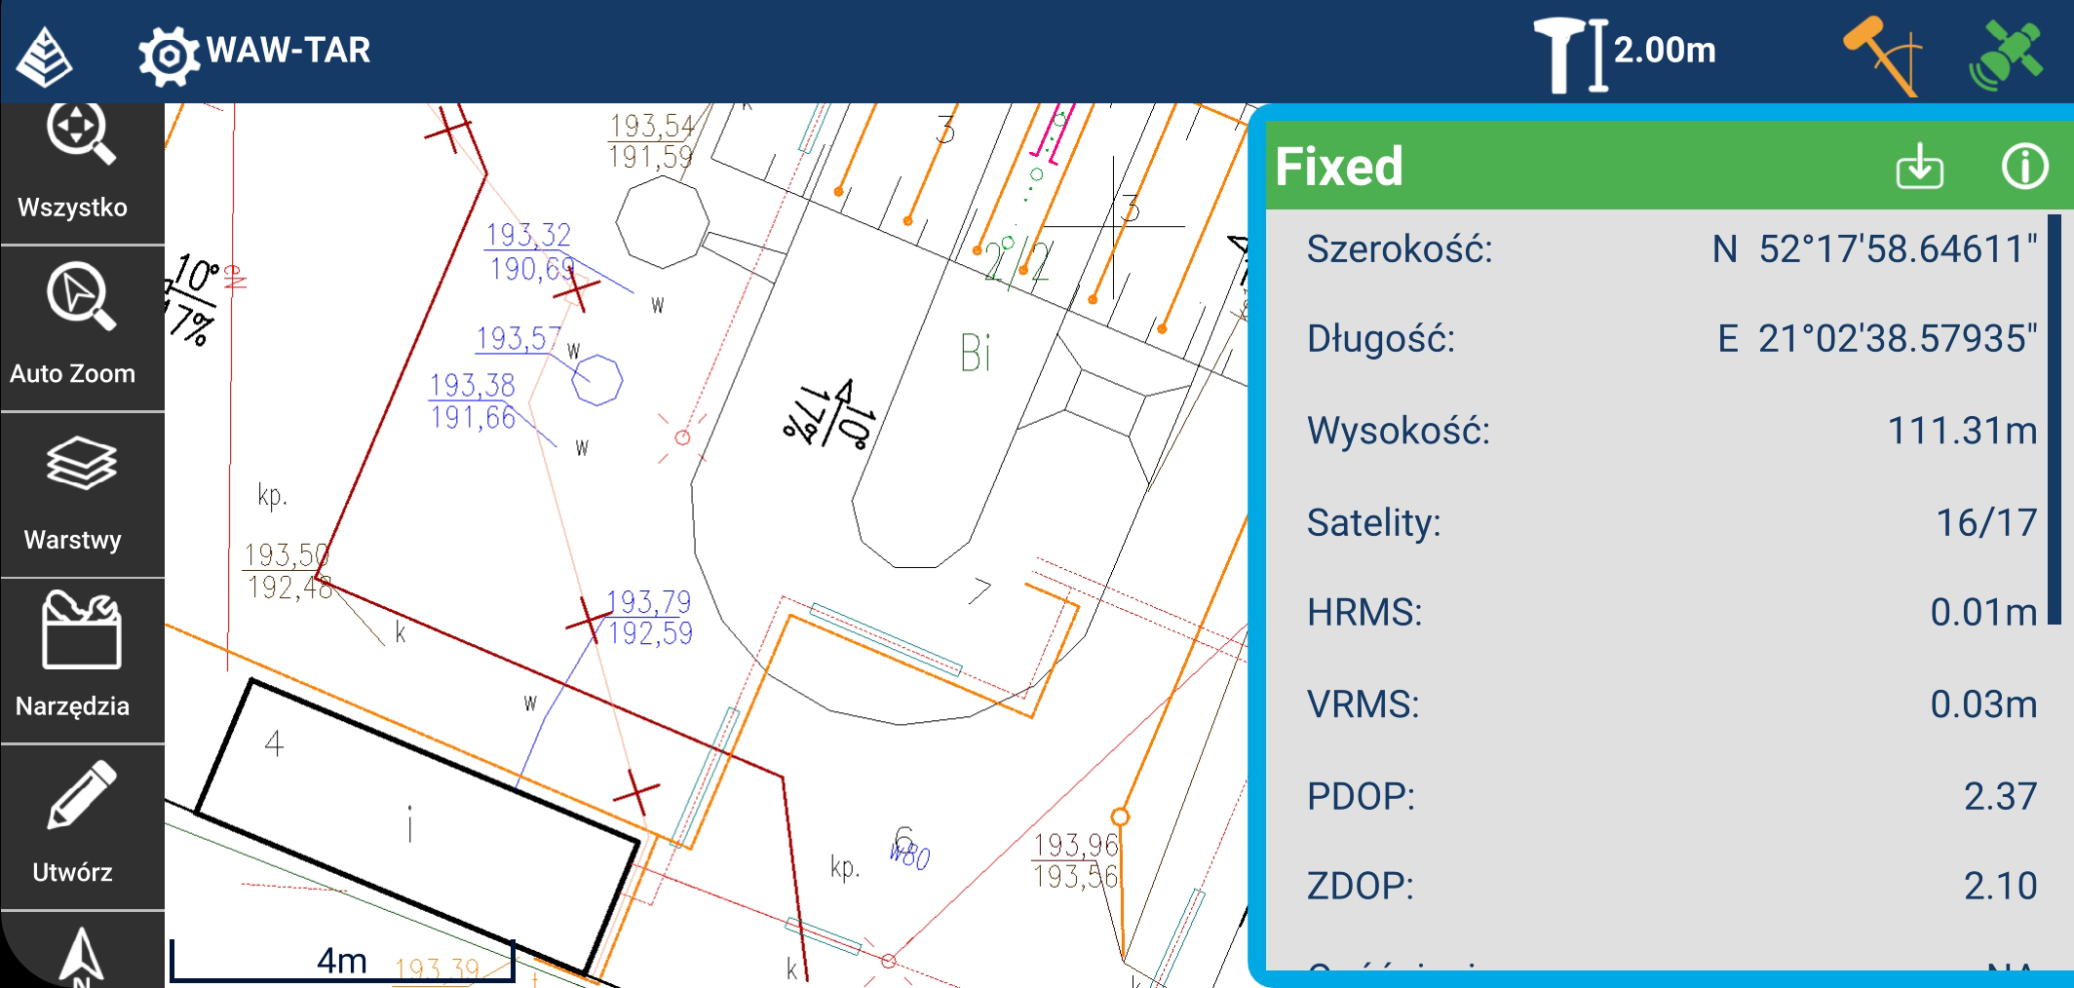
Task: Select the Szerokość latitude value
Action: 1874,249
